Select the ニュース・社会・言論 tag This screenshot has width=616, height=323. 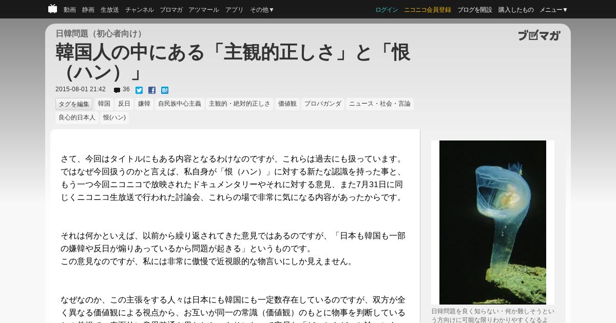click(380, 104)
